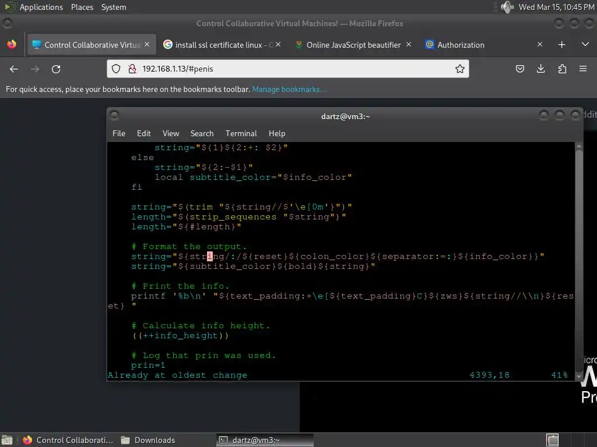The width and height of the screenshot is (597, 447).
Task: Click the 'length="${#length}"' line
Action: point(186,227)
